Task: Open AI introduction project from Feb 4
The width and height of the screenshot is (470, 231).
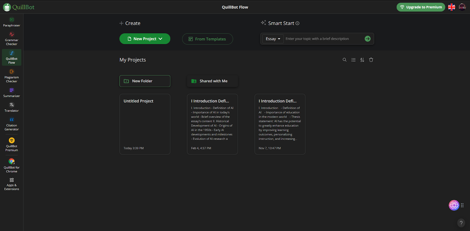Action: pyautogui.click(x=212, y=124)
